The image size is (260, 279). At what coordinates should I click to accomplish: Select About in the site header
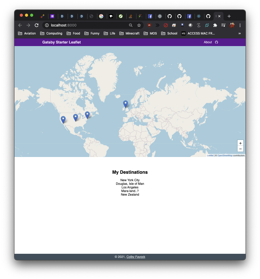[207, 42]
